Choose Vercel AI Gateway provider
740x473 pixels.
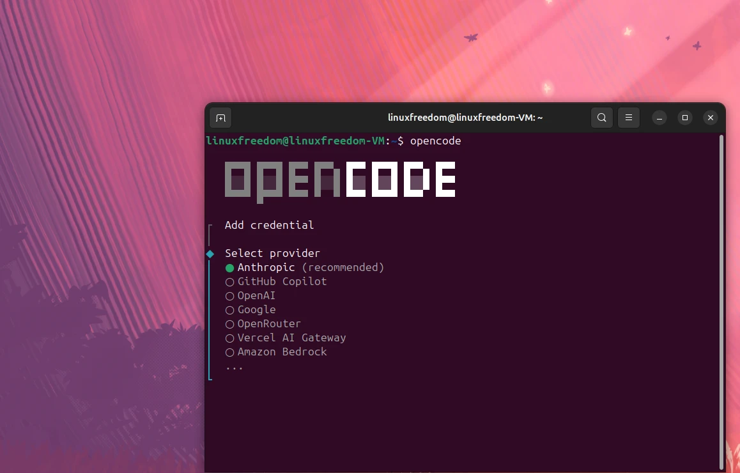coord(291,337)
